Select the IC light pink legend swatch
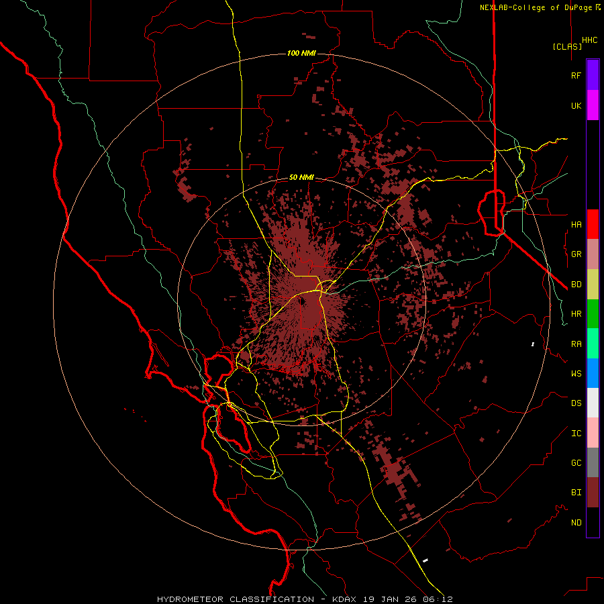Image resolution: width=604 pixels, height=604 pixels. point(593,433)
